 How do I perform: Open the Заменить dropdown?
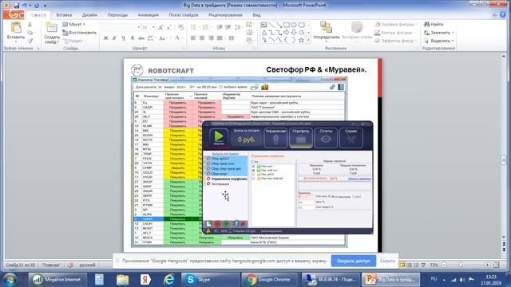[x=439, y=33]
